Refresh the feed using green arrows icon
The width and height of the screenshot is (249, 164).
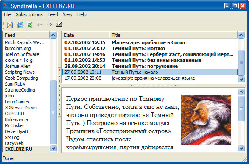30,25
